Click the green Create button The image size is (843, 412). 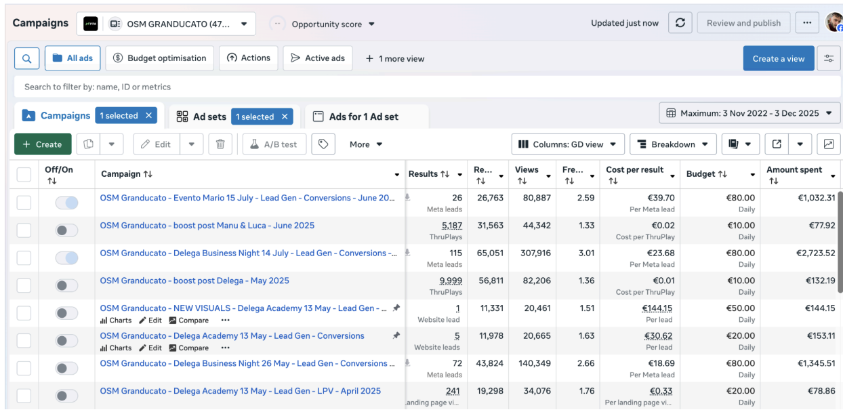43,144
